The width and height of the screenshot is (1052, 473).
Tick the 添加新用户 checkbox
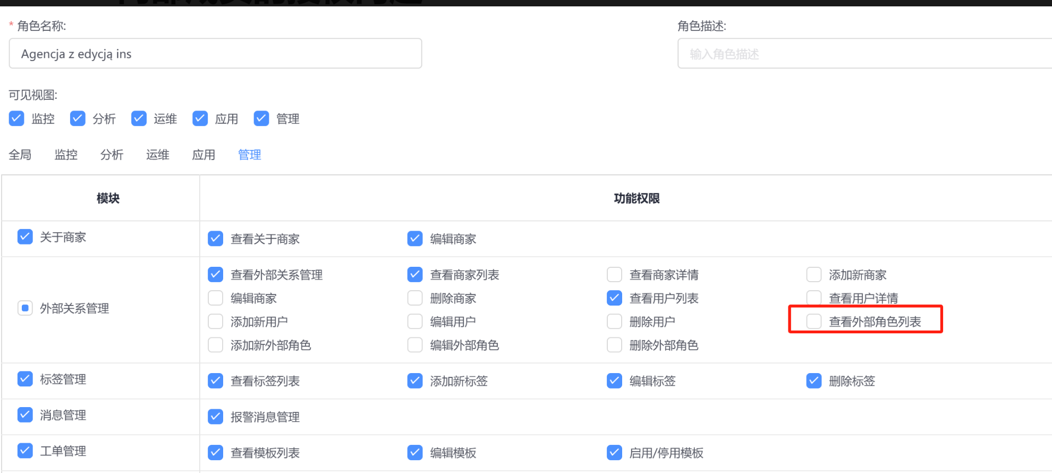pos(215,321)
